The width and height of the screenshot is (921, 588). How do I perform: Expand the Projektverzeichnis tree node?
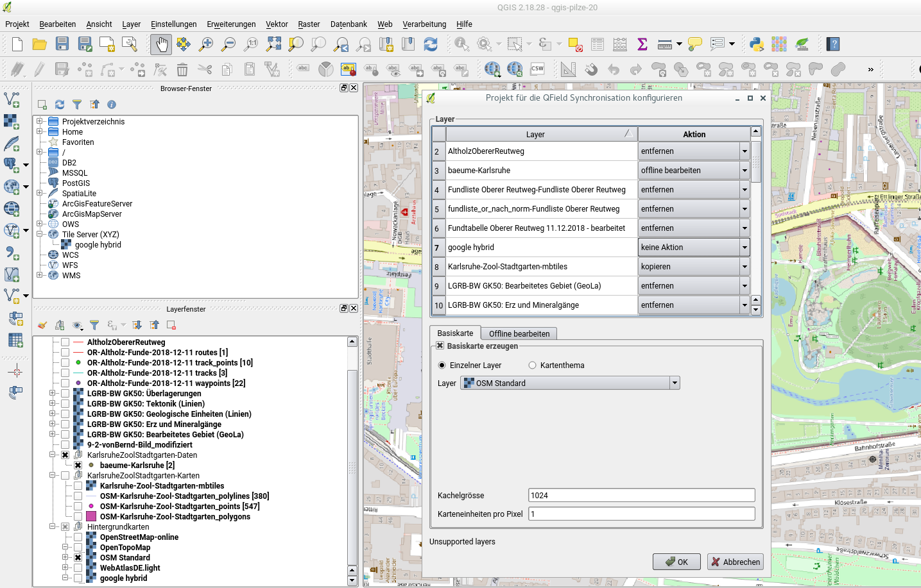(40, 122)
